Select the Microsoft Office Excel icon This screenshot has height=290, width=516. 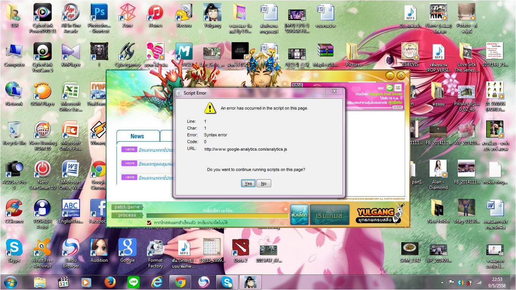pos(71,96)
